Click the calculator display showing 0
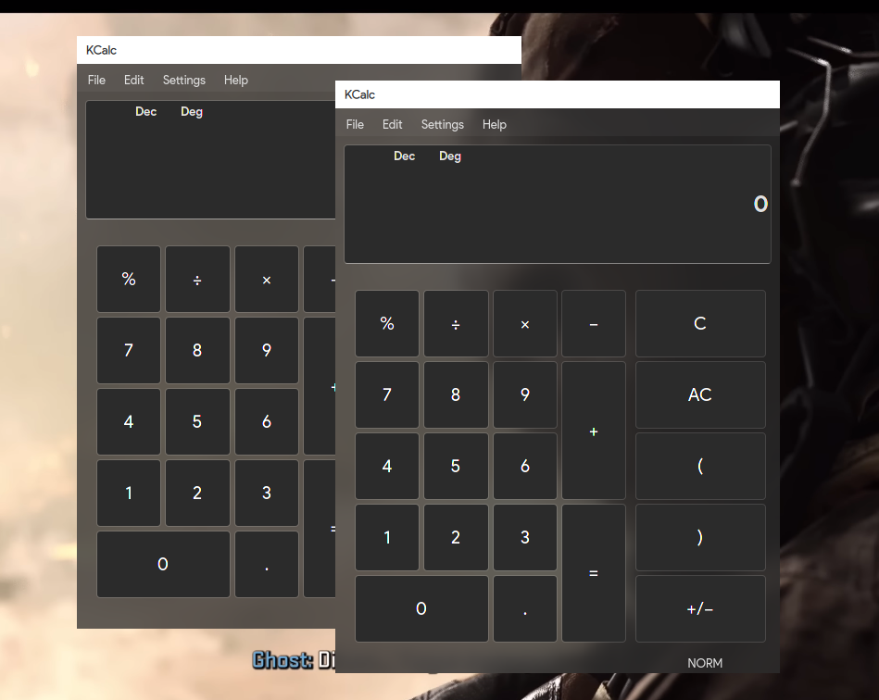This screenshot has height=700, width=879. pyautogui.click(x=558, y=204)
